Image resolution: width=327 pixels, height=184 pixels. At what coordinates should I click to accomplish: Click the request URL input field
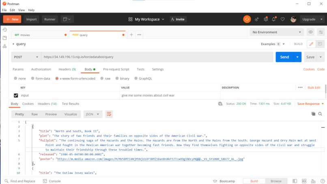[157, 57]
